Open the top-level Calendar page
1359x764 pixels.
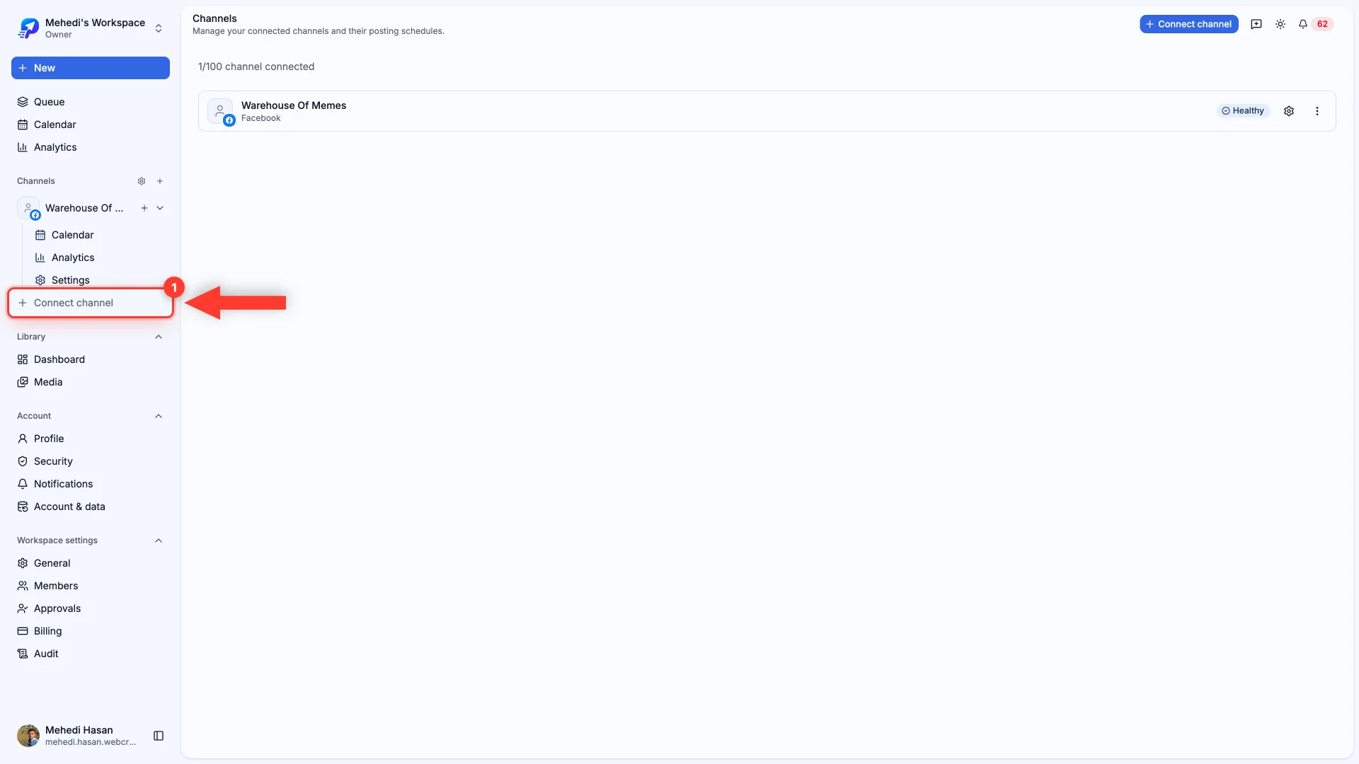click(x=91, y=125)
